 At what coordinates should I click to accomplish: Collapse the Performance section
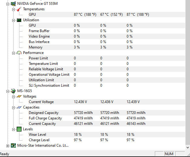tap(13, 53)
